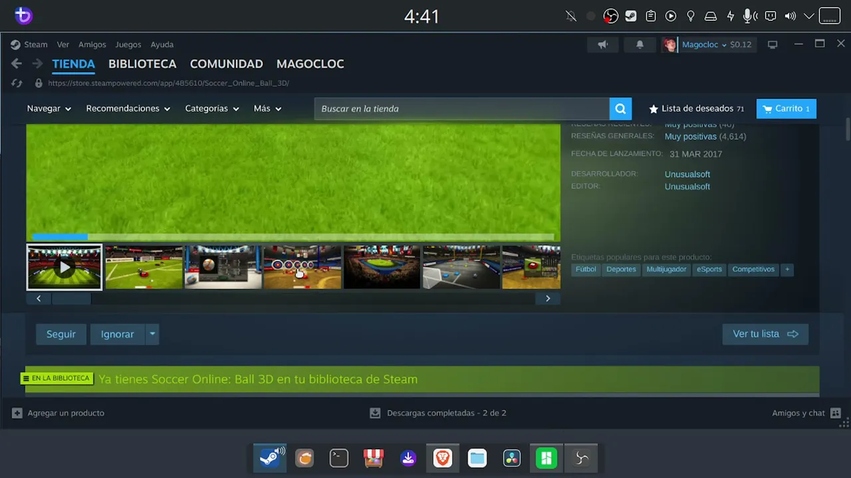851x478 pixels.
Task: Select the trailer video thumbnail
Action: point(64,267)
